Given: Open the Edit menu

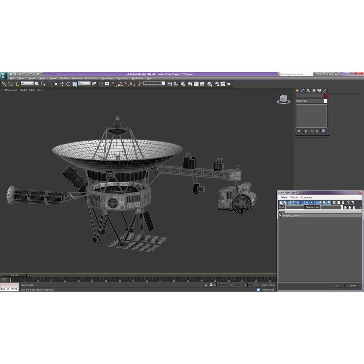Looking at the screenshot, I should pos(12,79).
